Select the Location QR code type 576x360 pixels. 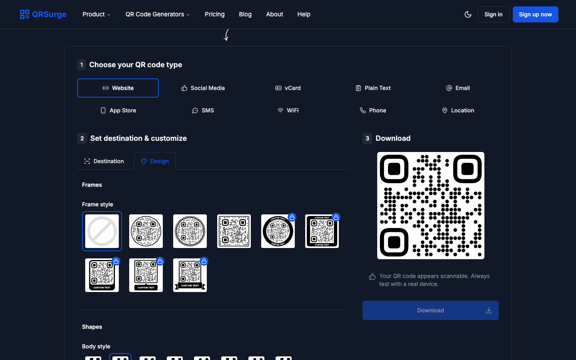click(458, 110)
